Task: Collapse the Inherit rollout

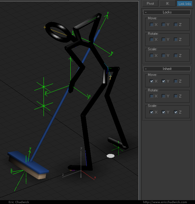Action: [x=167, y=69]
